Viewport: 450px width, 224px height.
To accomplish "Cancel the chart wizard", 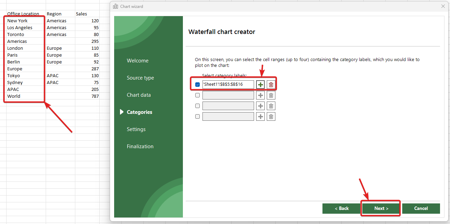I will 421,209.
